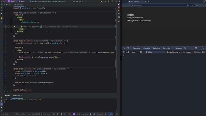Screen dimensions: 206x116
Task: Toggle the console sidebar panel
Action: [124, 52]
